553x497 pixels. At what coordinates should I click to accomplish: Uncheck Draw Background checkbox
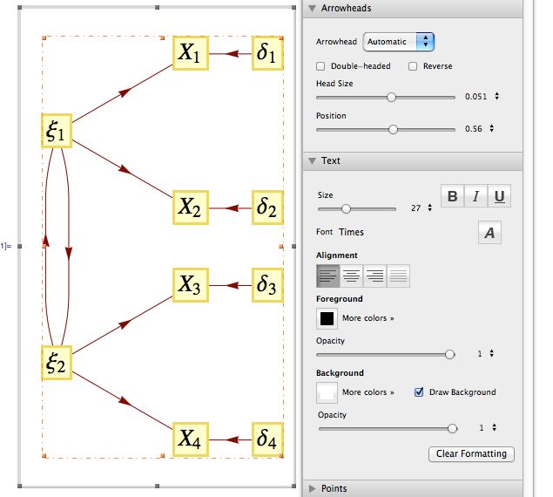pos(419,392)
